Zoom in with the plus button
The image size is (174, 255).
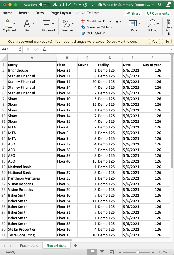click(x=153, y=252)
